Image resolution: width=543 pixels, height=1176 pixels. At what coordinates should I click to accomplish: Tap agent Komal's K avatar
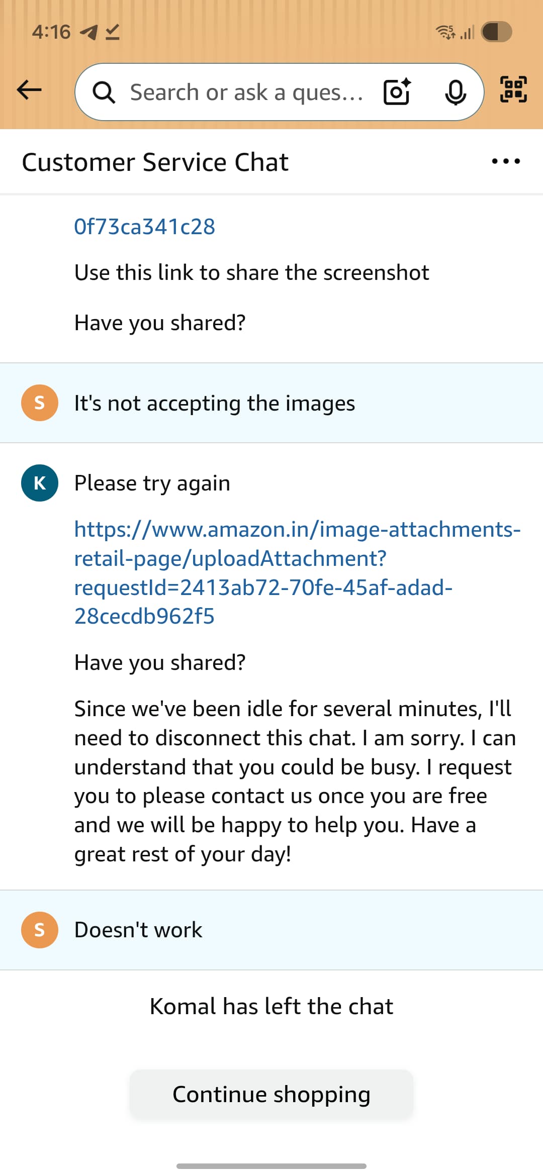coord(39,483)
